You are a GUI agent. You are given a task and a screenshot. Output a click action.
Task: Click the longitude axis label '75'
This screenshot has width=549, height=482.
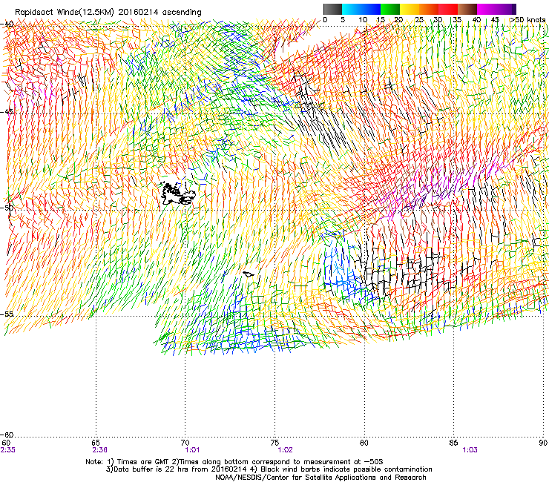pyautogui.click(x=274, y=443)
